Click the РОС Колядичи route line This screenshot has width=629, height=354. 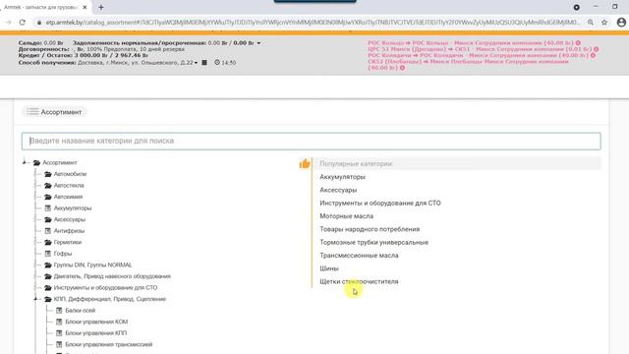pos(479,55)
